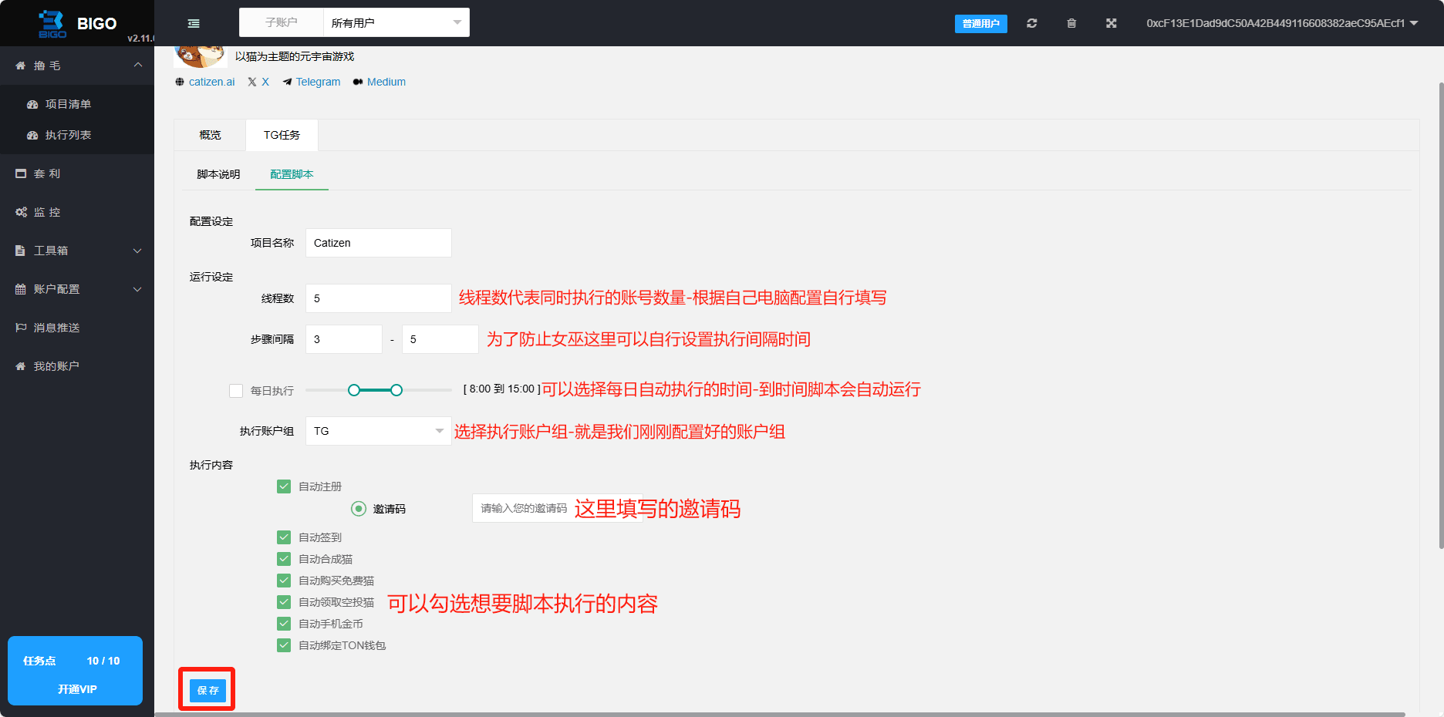Click the 项目名称 Catizen input field
This screenshot has height=717, width=1444.
379,243
